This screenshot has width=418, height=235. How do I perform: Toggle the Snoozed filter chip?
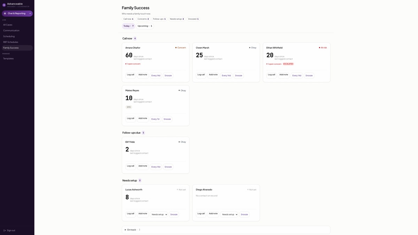(193, 19)
